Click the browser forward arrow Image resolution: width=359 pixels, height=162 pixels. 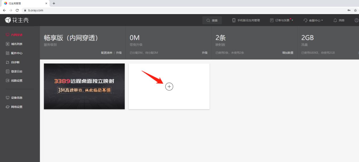[10, 10]
